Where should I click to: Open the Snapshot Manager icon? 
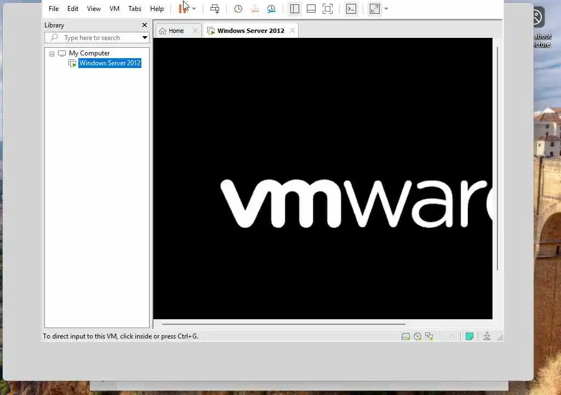coord(272,9)
